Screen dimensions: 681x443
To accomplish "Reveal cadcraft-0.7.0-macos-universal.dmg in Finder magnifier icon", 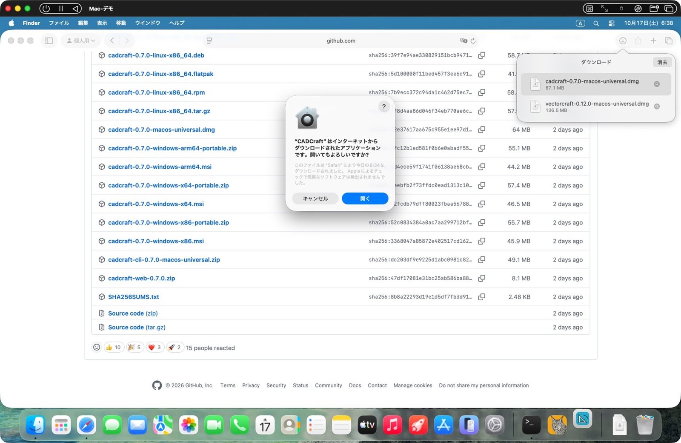I will [x=657, y=84].
